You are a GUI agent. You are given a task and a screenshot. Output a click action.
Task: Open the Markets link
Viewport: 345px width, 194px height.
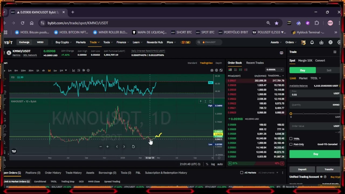point(81,42)
